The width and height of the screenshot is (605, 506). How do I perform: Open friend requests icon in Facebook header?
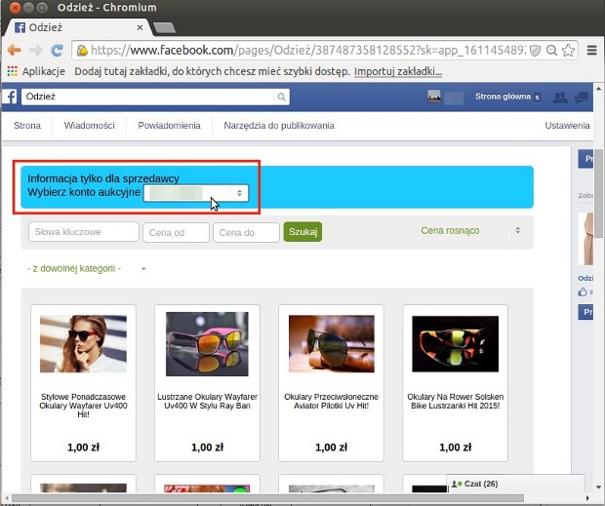pos(561,97)
